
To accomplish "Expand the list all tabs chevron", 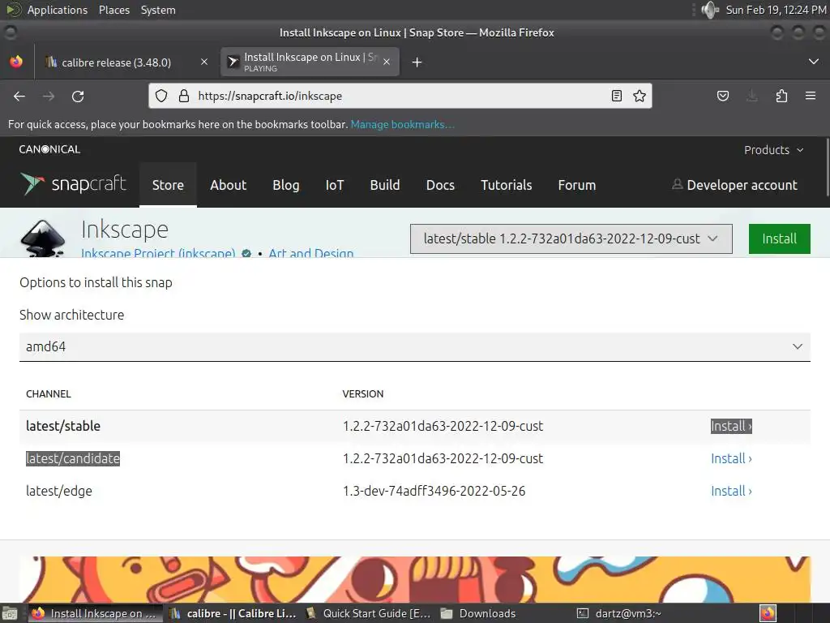I will click(x=814, y=62).
